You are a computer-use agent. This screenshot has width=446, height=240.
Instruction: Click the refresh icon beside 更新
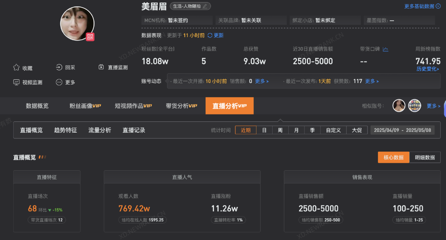(x=210, y=35)
